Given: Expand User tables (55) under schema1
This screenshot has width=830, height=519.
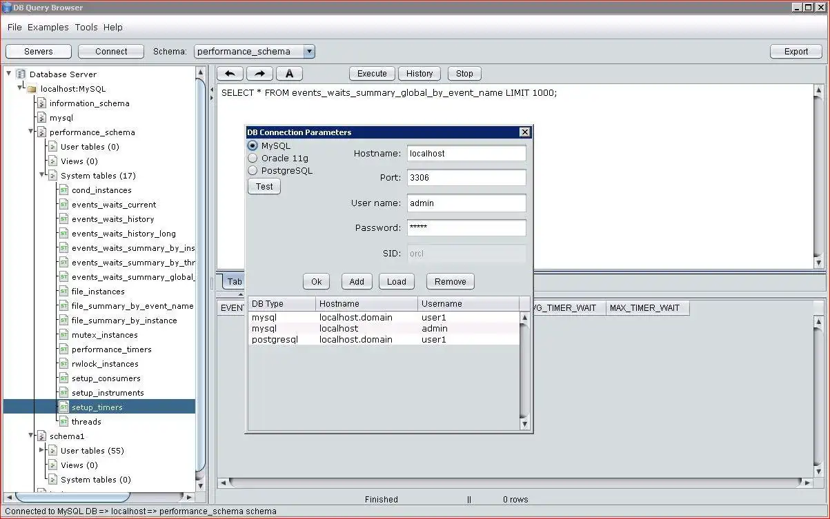Looking at the screenshot, I should (42, 450).
